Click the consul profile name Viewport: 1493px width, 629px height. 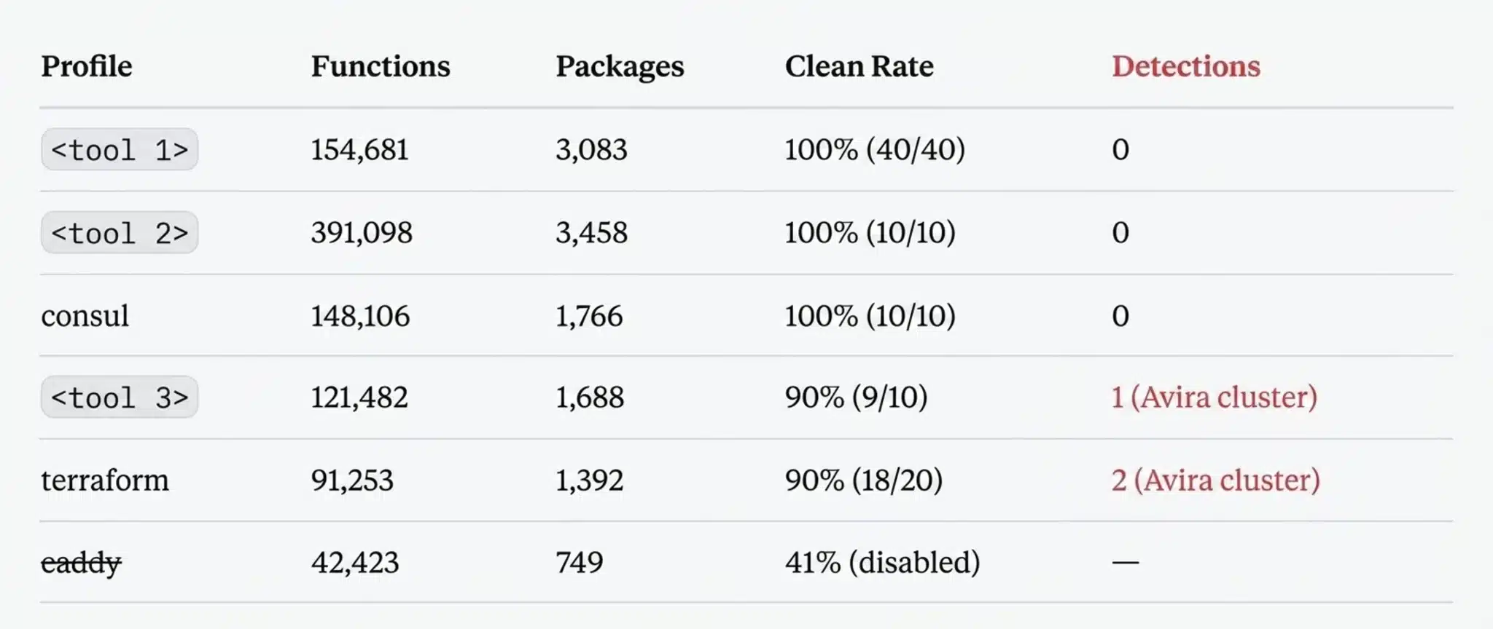[x=85, y=316]
